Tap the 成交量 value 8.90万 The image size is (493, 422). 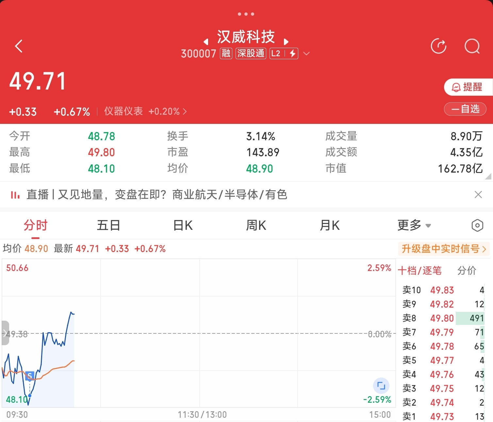(x=466, y=136)
